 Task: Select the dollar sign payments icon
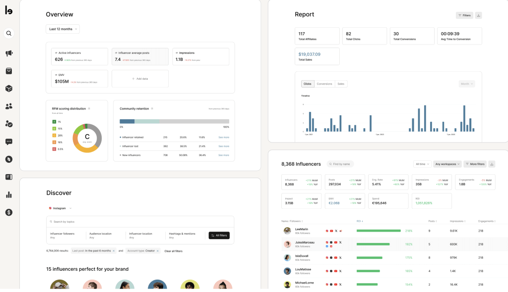click(x=9, y=212)
